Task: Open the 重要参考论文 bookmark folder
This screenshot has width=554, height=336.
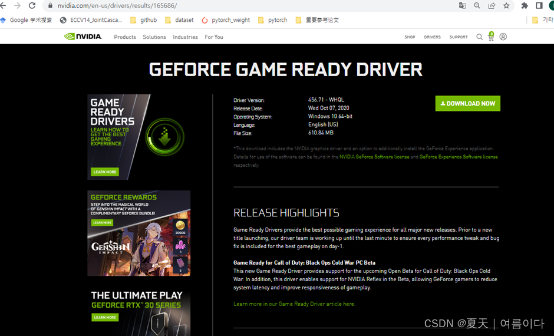Action: 317,20
